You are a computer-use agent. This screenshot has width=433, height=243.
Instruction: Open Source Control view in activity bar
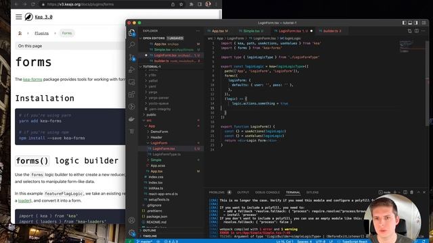coord(132,57)
